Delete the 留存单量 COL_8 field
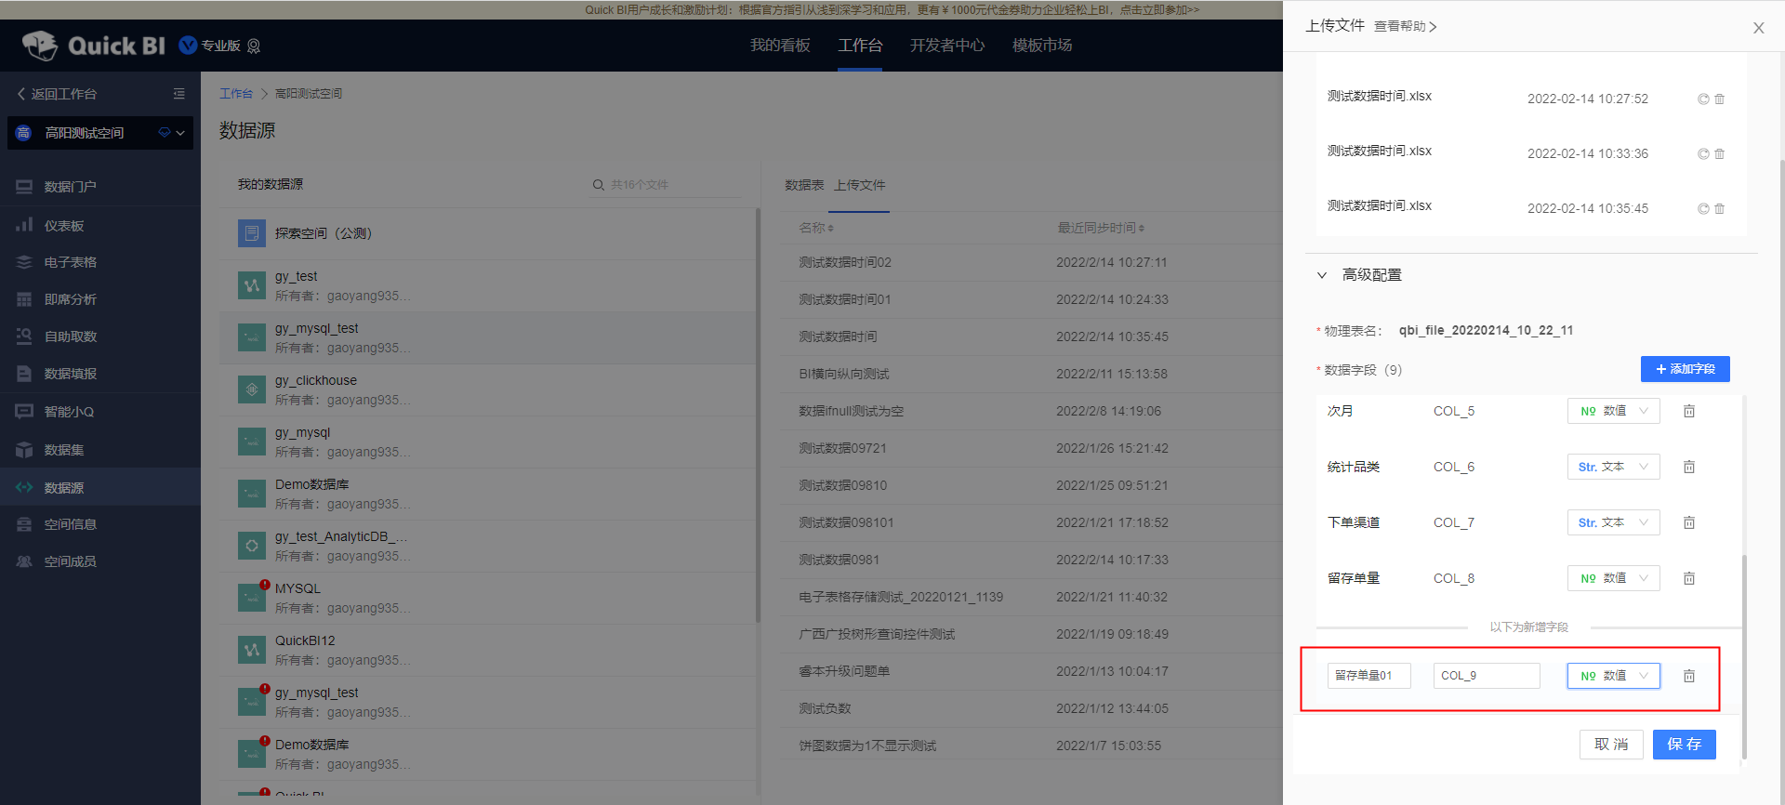The height and width of the screenshot is (805, 1785). pyautogui.click(x=1689, y=578)
